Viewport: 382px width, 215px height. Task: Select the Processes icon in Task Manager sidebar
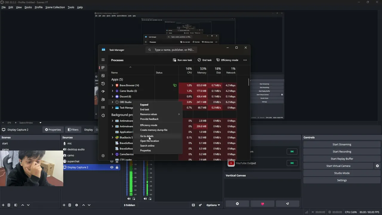[x=103, y=68]
